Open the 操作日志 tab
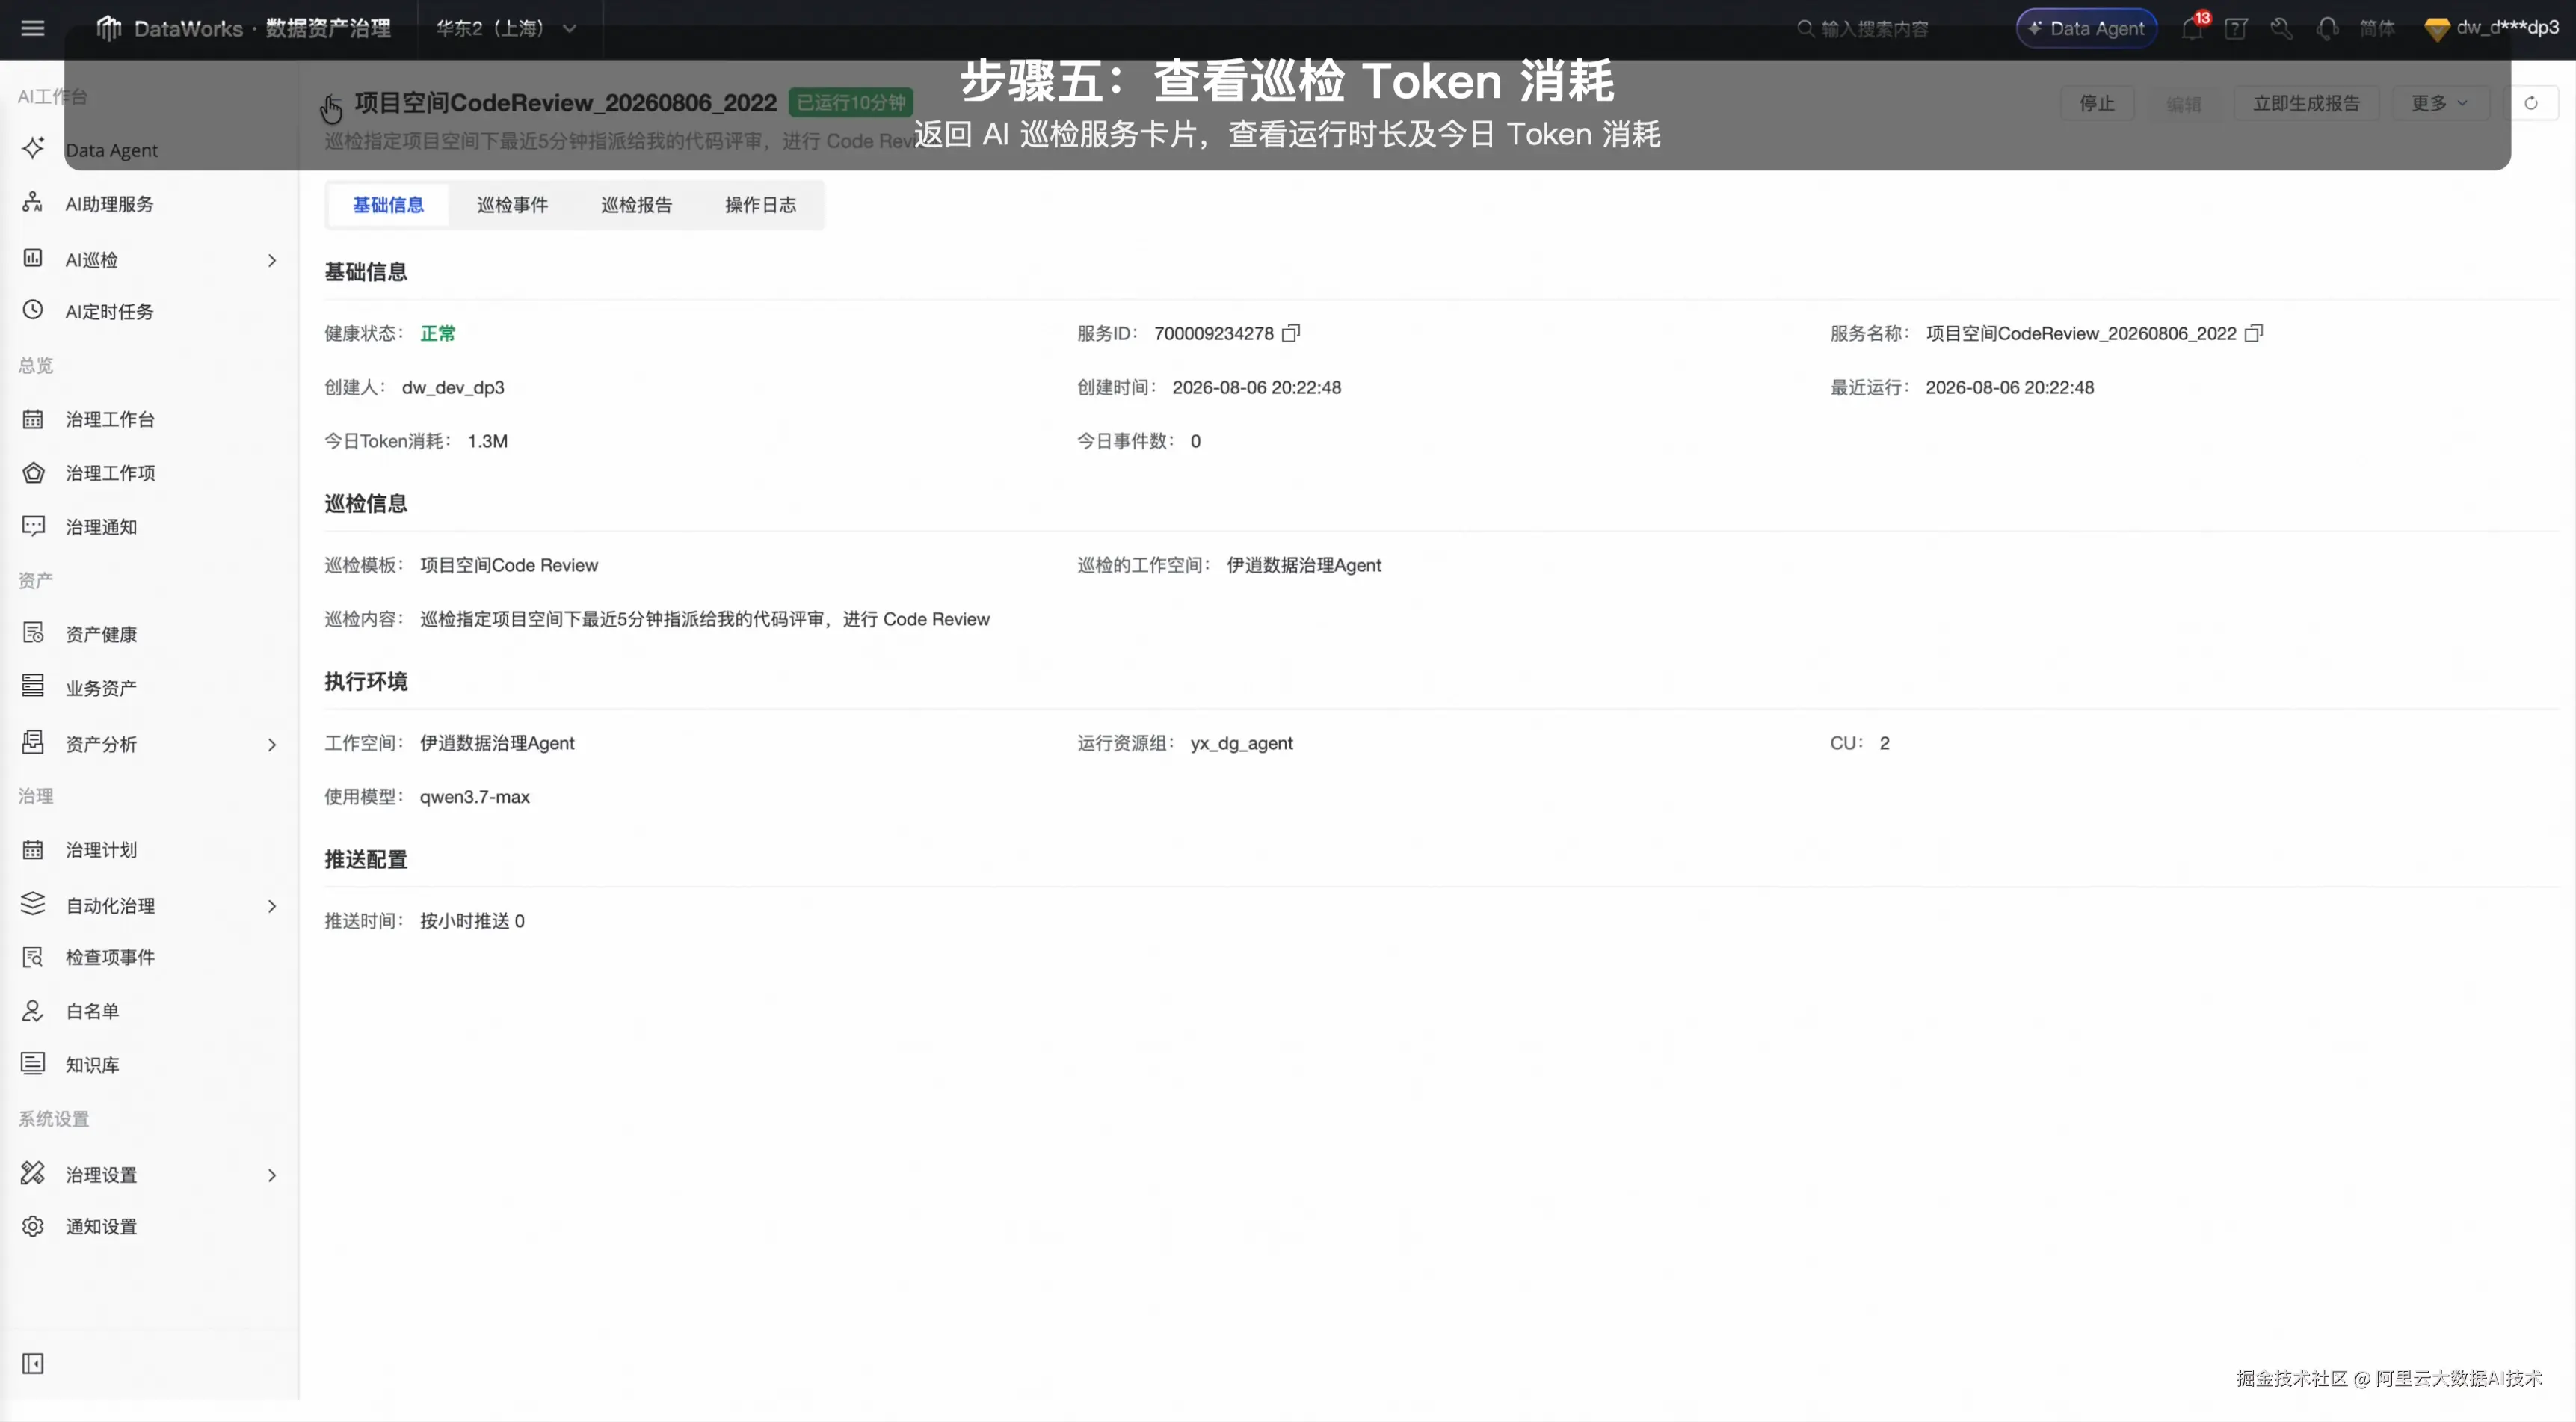This screenshot has height=1422, width=2576. [760, 205]
